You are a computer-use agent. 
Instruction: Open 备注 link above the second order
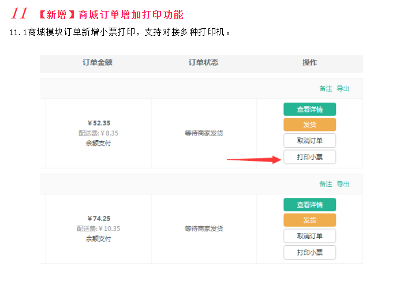point(326,184)
